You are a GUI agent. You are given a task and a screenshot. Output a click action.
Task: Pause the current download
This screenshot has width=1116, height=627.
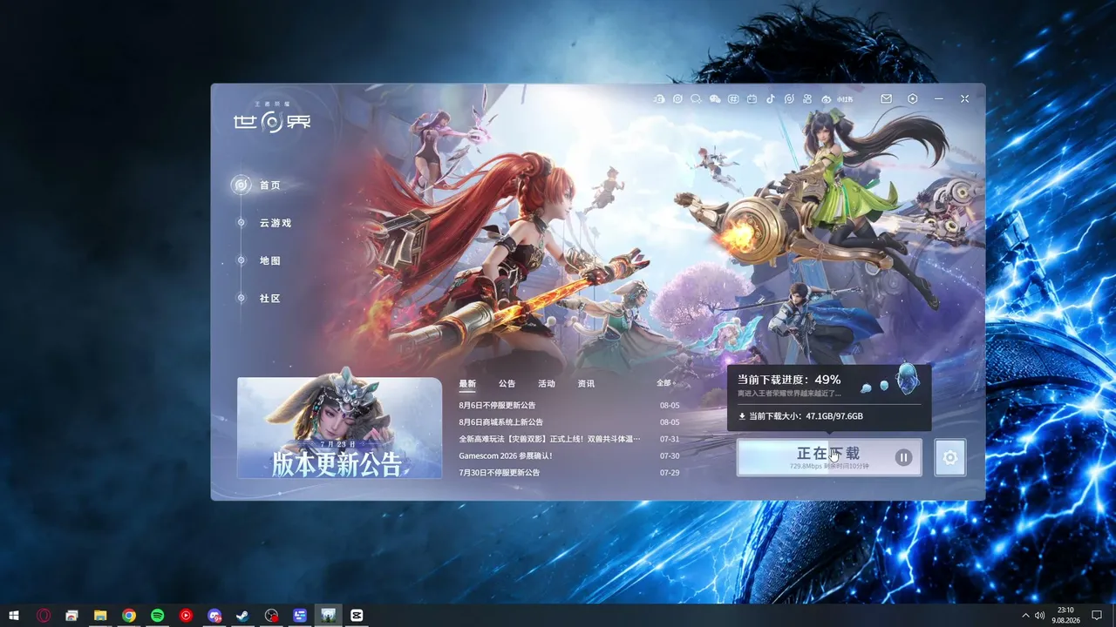click(x=904, y=457)
